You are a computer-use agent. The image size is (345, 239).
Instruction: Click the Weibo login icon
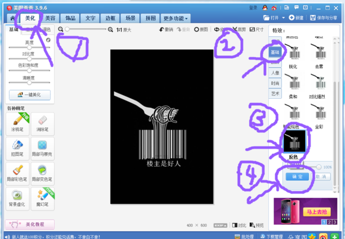[274, 8]
